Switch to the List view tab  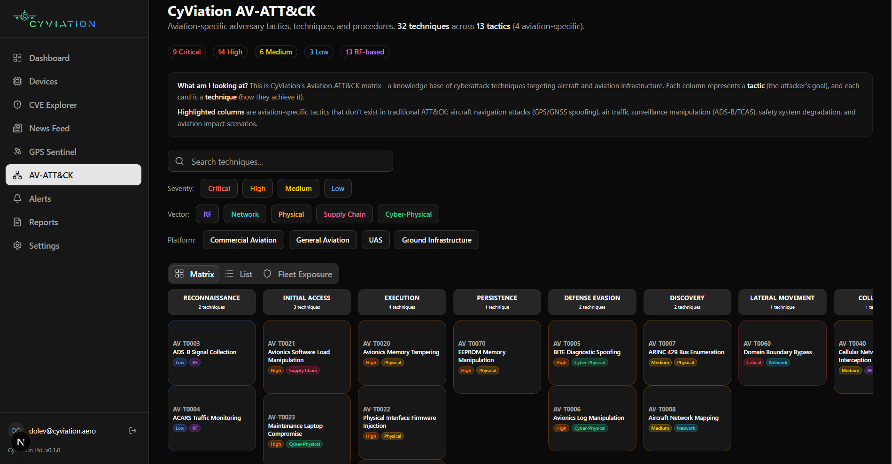tap(239, 274)
